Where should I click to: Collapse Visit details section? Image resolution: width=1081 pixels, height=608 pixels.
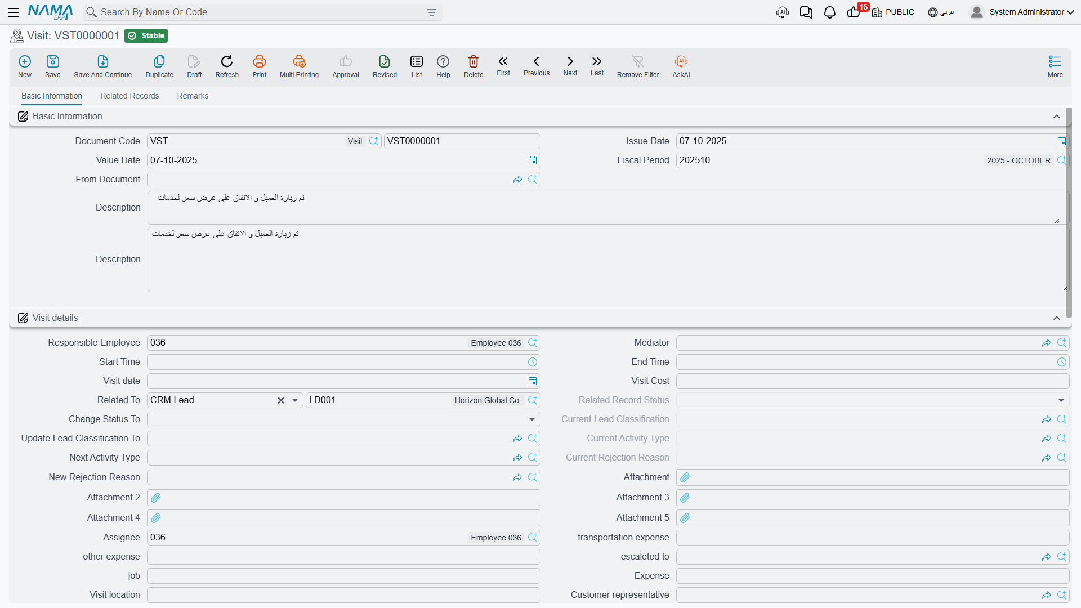tap(1057, 318)
